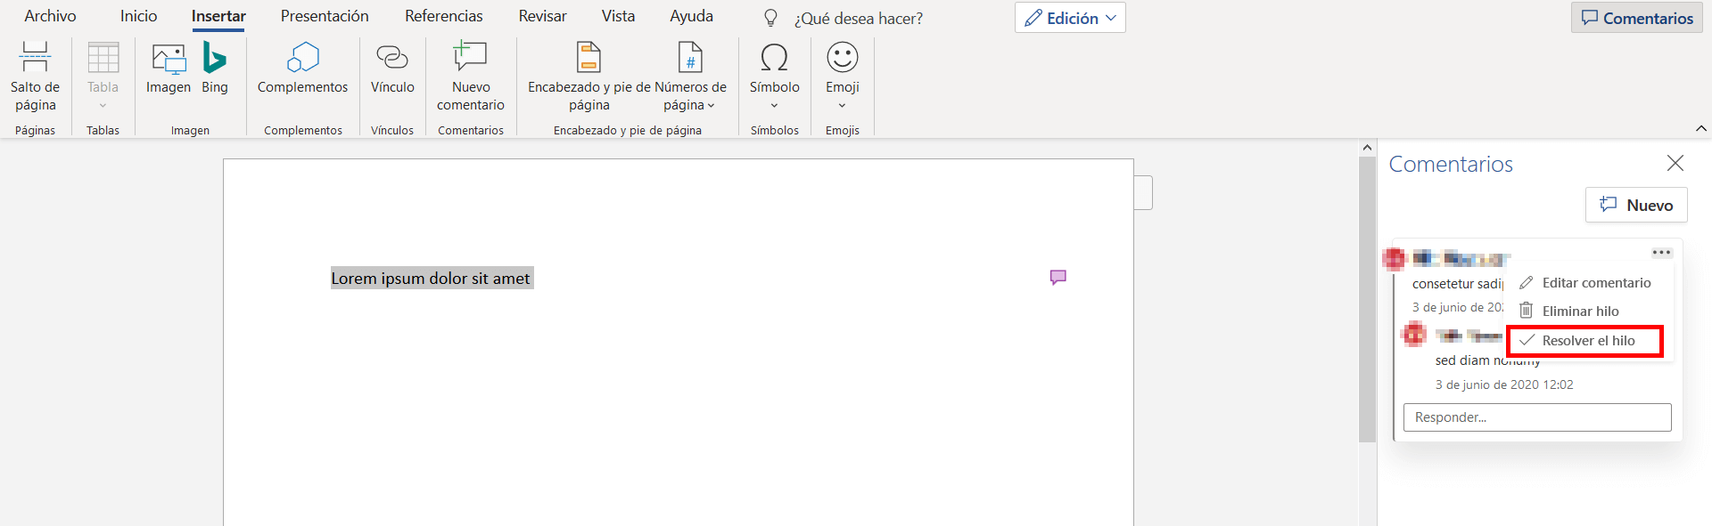1712x526 pixels.
Task: Select Resolver el hilo
Action: point(1585,341)
